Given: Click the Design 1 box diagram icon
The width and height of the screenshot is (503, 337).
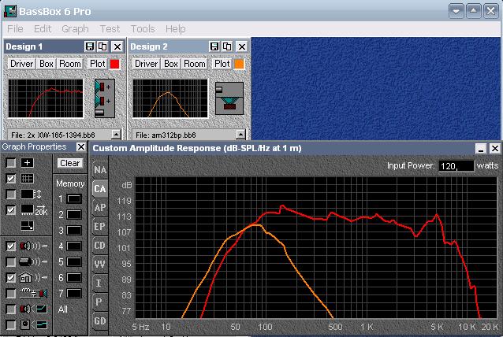Looking at the screenshot, I should click(105, 98).
